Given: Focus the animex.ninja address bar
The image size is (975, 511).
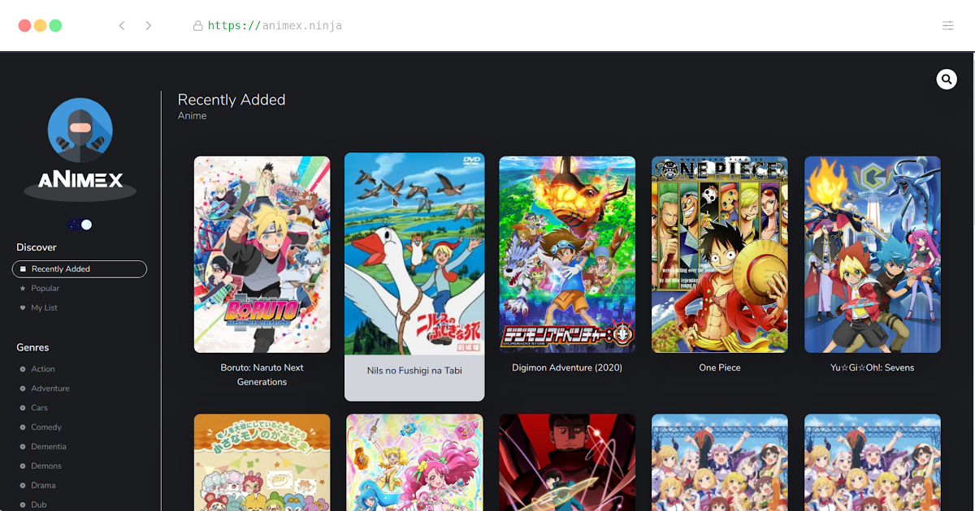Looking at the screenshot, I should click(x=275, y=26).
